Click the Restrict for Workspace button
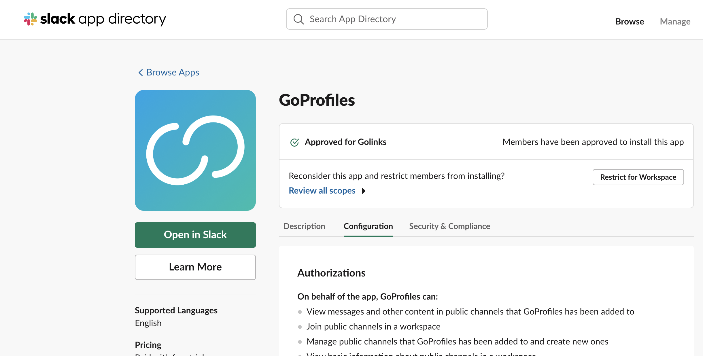The image size is (703, 356). pyautogui.click(x=638, y=177)
